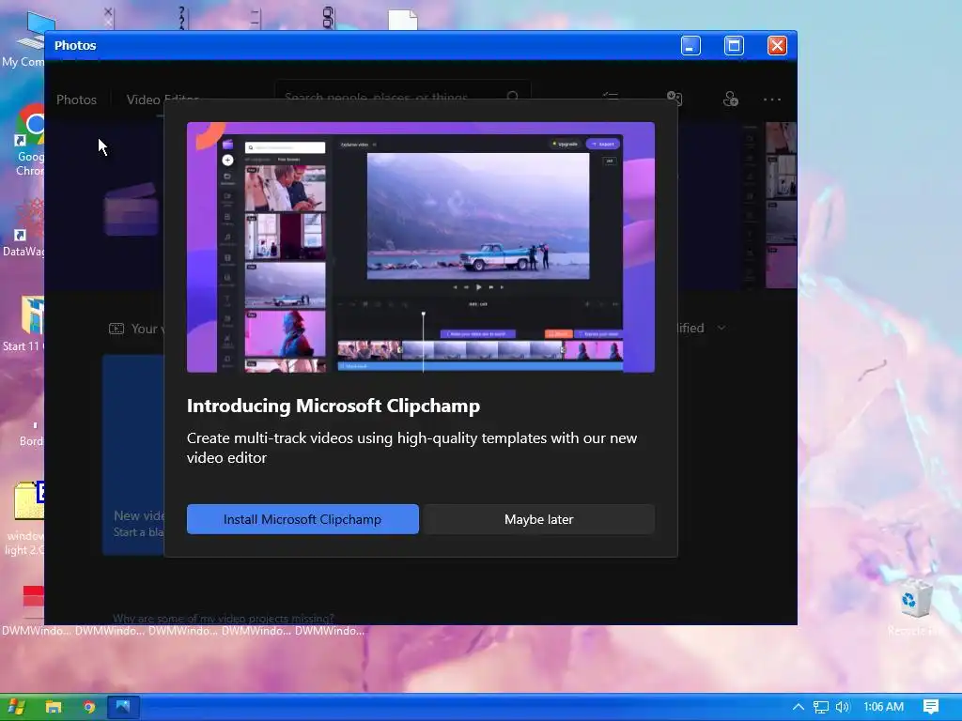Open the Start menu
Screen dimensions: 962x721
16,707
